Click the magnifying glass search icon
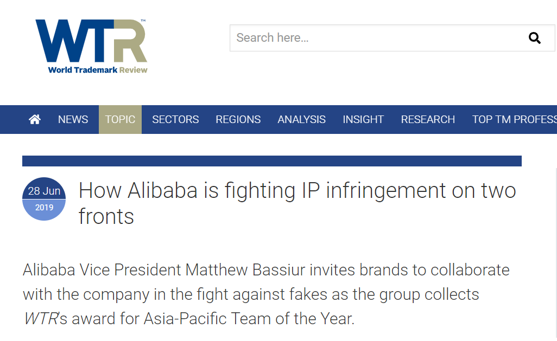 point(534,38)
